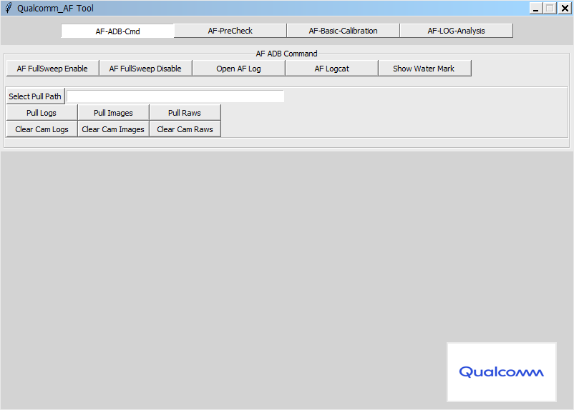Click Clear Cam Images
574x410 pixels.
click(x=113, y=129)
